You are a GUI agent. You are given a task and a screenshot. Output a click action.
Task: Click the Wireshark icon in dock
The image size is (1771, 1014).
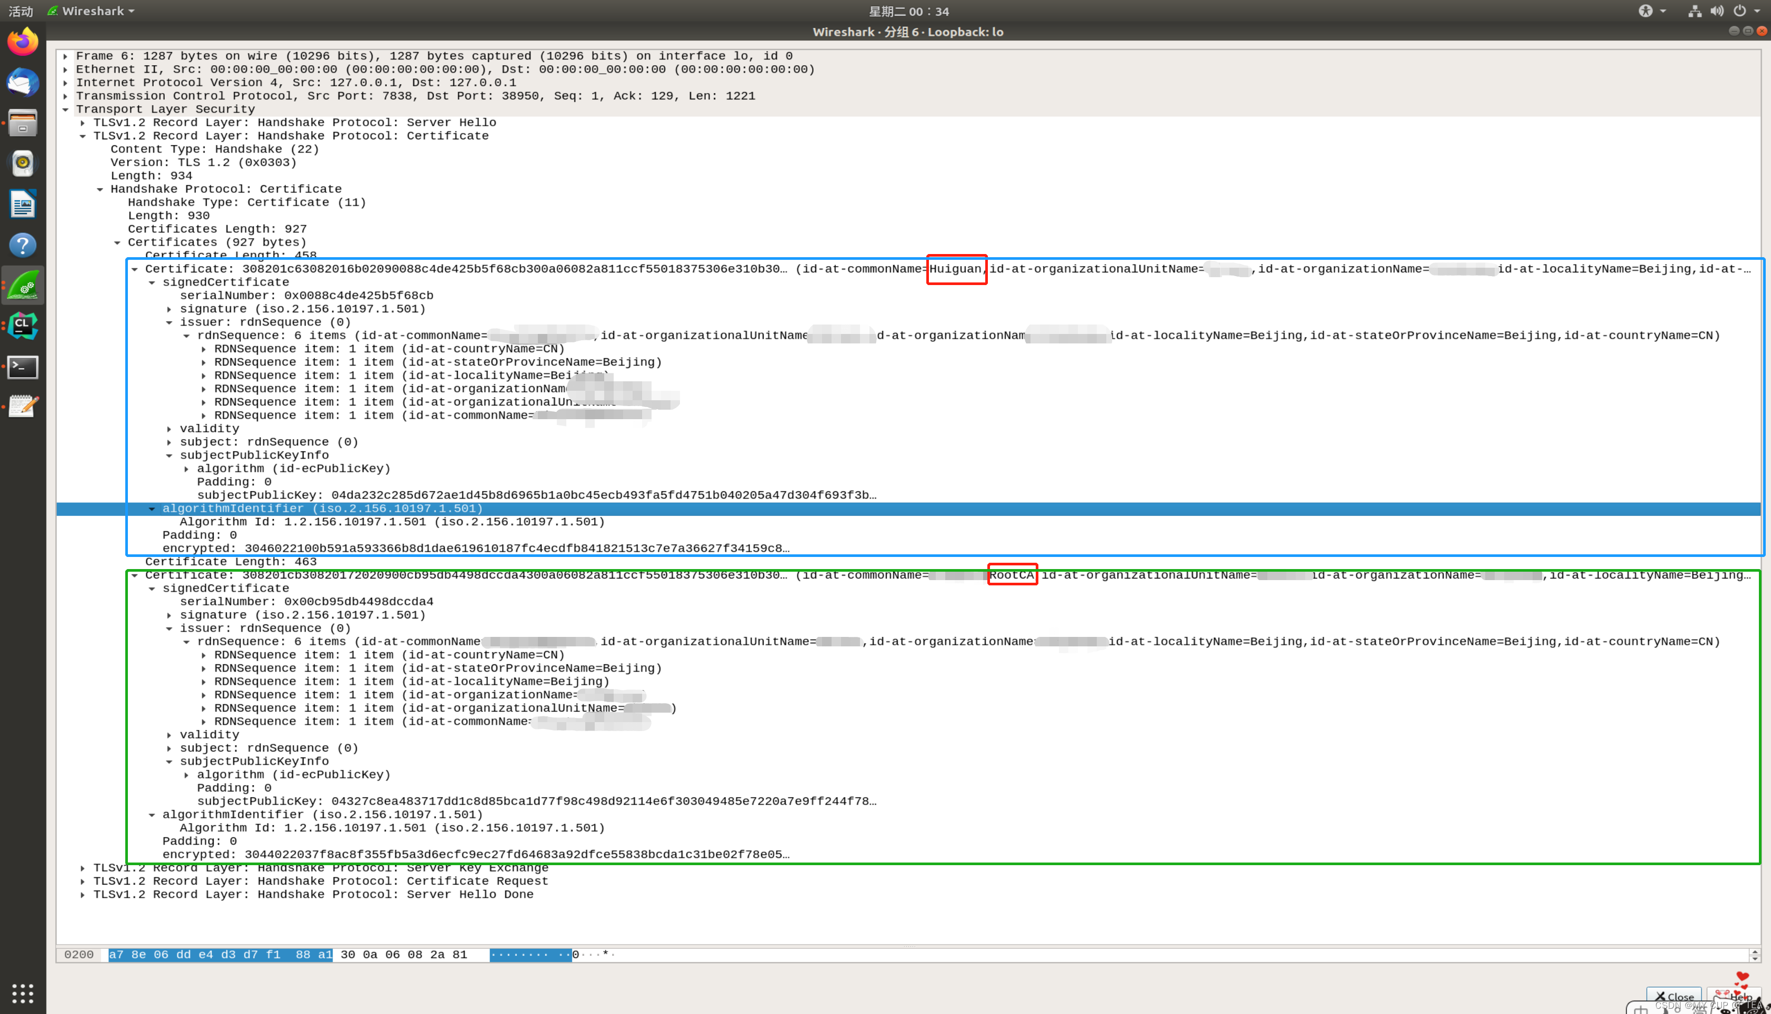22,286
